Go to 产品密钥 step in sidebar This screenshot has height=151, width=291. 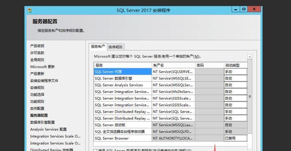37,46
